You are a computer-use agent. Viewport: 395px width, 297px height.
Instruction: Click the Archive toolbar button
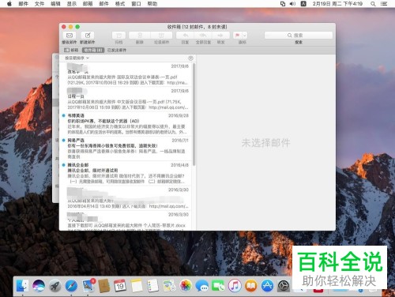[x=118, y=36]
